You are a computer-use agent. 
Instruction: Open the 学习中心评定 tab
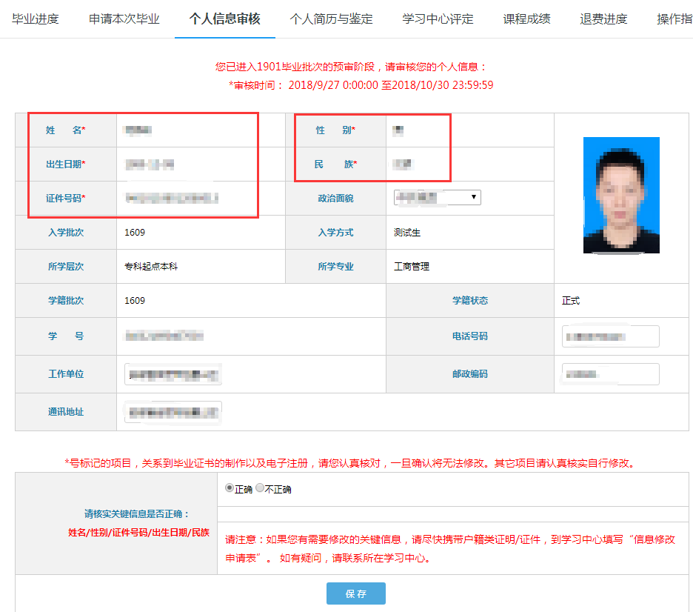point(438,19)
